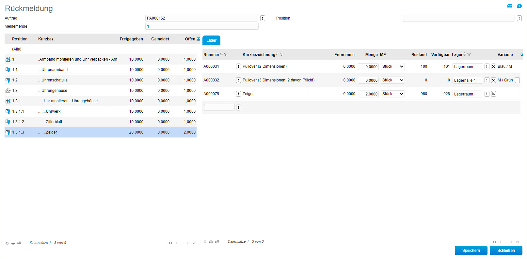527x259 pixels.
Task: Edit the Menge field for A000031
Action: (368, 66)
